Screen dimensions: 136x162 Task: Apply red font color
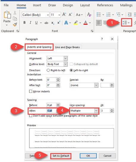pos(85,23)
